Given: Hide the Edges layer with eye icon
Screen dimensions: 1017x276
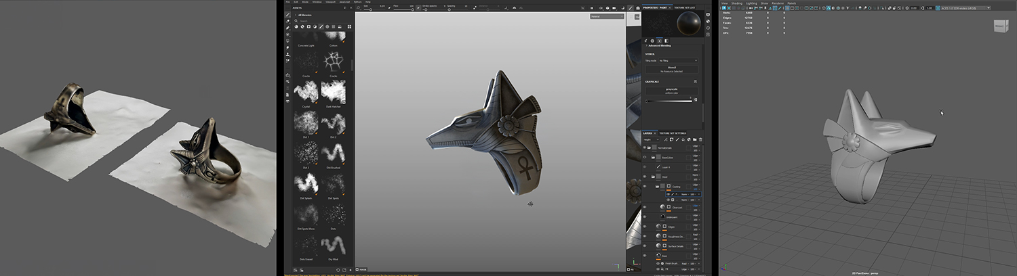Looking at the screenshot, I should (645, 226).
